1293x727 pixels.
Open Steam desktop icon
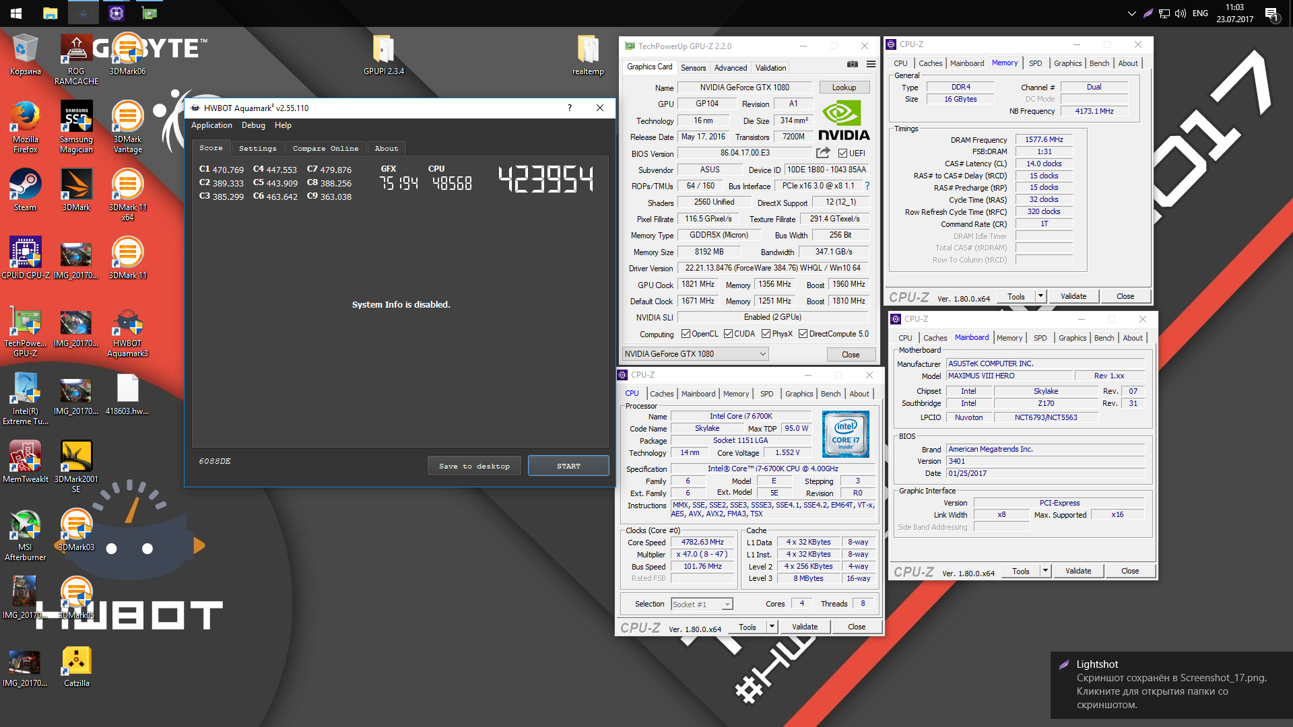click(25, 190)
